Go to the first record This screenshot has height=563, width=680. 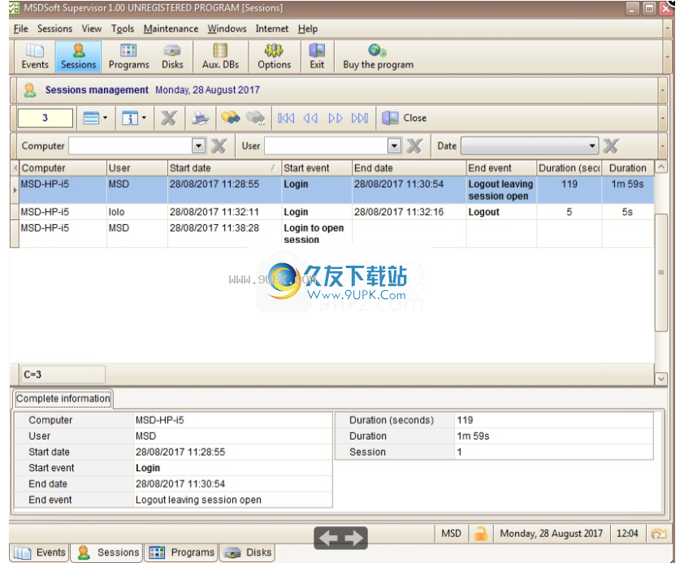(x=286, y=118)
